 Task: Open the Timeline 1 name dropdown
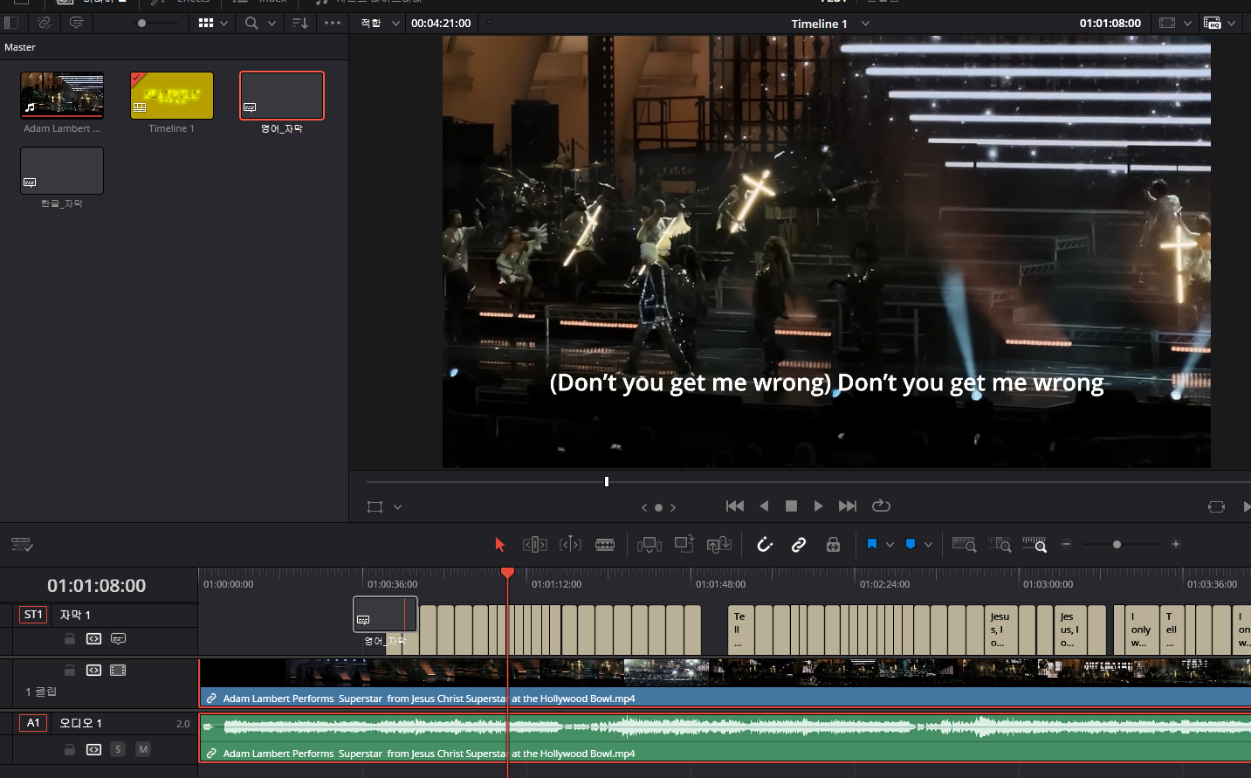(865, 24)
